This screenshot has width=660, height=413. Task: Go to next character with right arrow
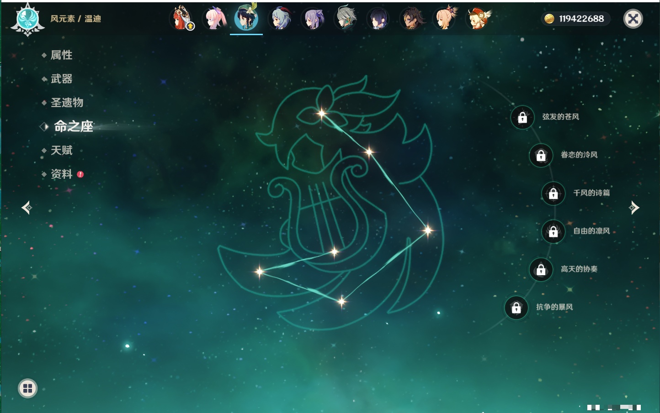[634, 208]
